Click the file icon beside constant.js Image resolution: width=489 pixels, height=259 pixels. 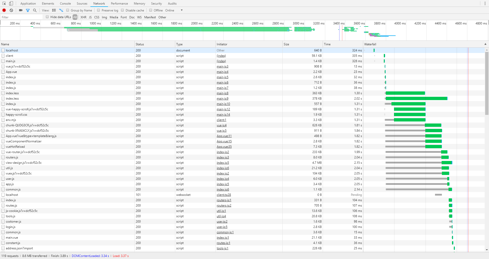click(3, 243)
